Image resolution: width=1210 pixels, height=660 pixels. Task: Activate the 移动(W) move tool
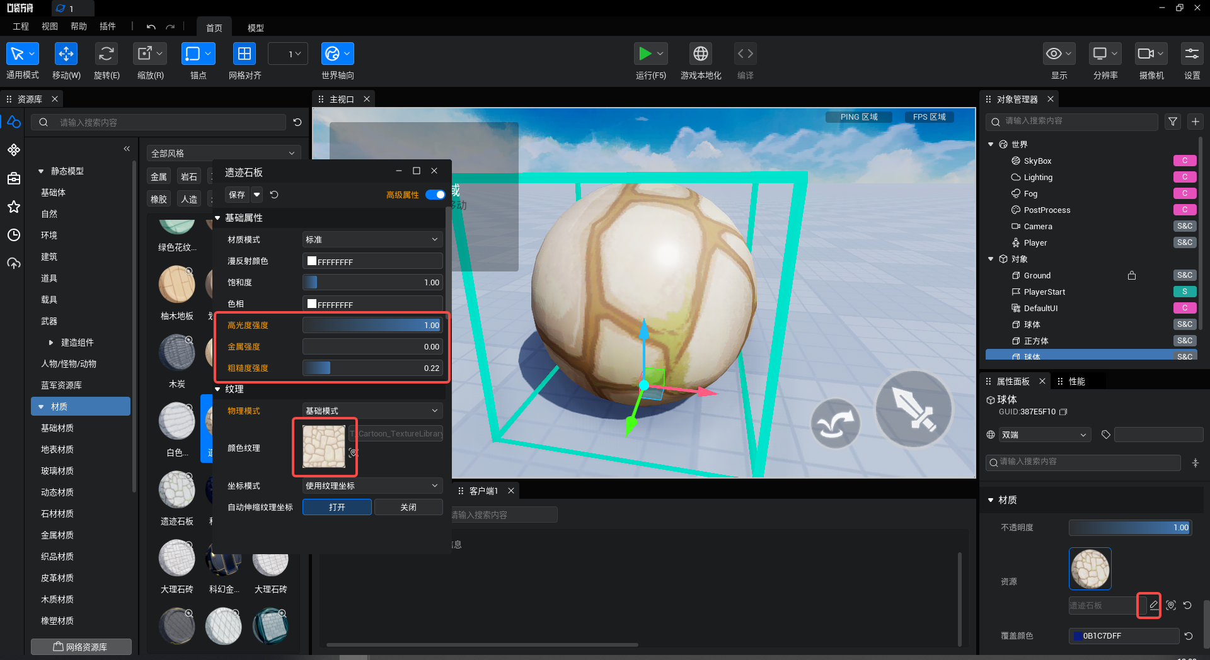[66, 54]
